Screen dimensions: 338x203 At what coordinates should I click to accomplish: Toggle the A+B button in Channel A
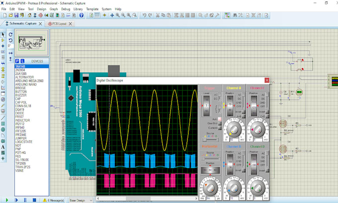pyautogui.click(x=244, y=116)
